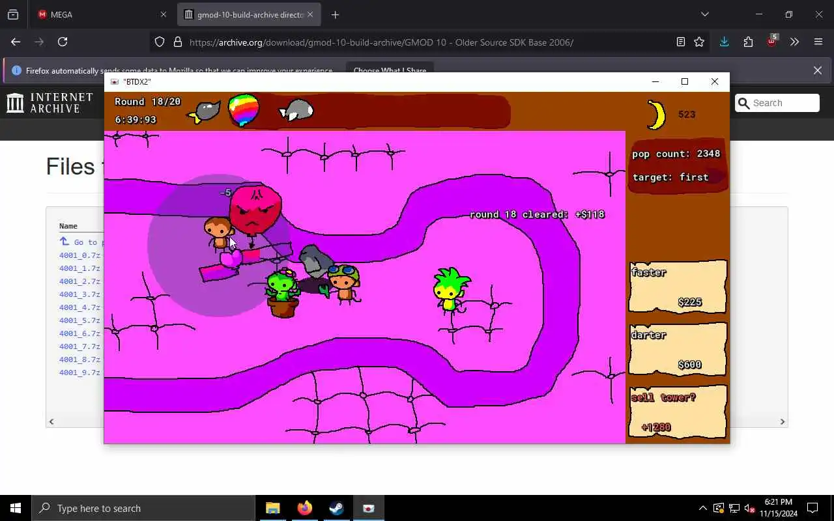The image size is (834, 521).
Task: Click the angry red bloon on track
Action: (255, 210)
